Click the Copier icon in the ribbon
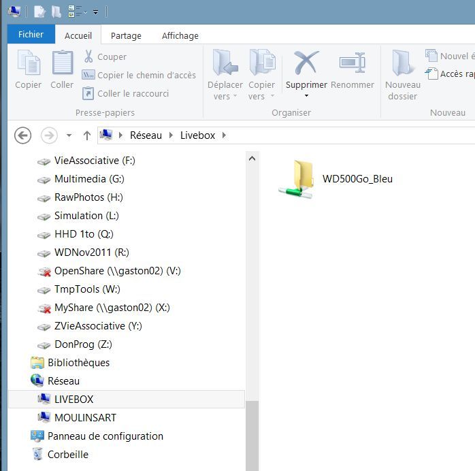Screen dimensions: 475x471 click(x=29, y=64)
